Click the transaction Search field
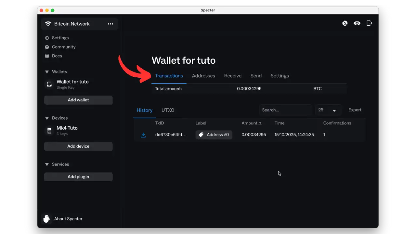416x234 pixels. pyautogui.click(x=286, y=110)
